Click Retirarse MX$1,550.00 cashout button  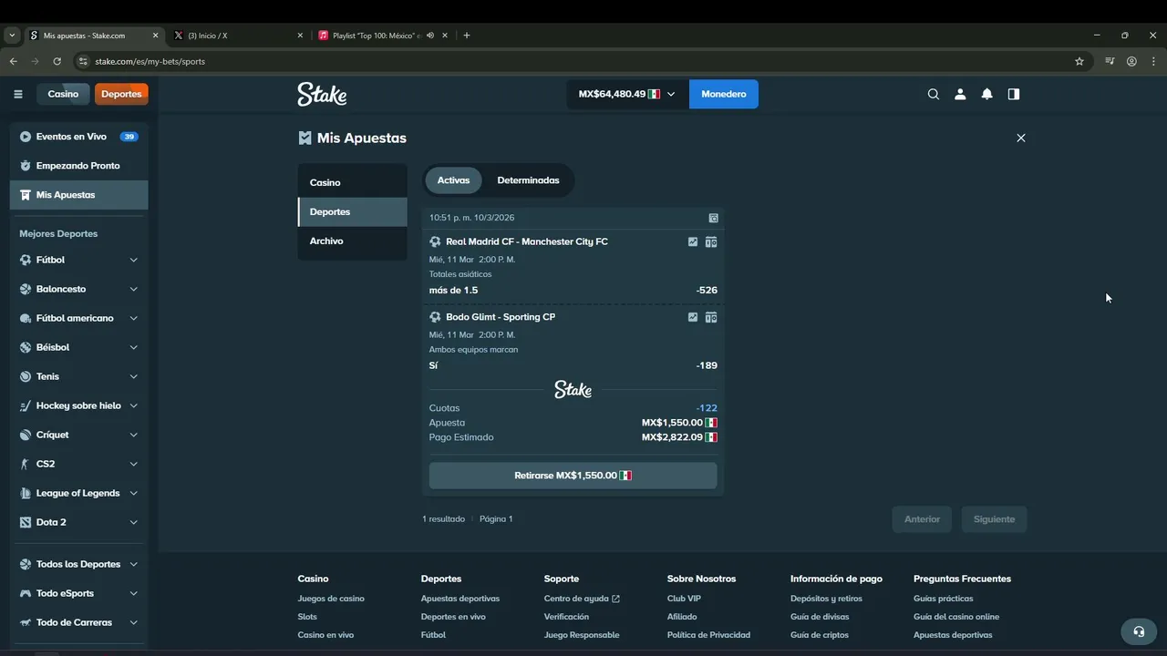tap(573, 476)
